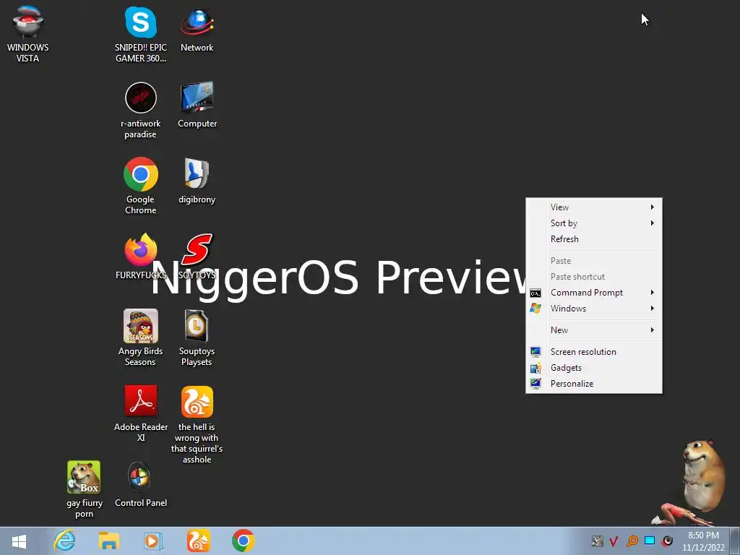The height and width of the screenshot is (555, 740).
Task: Click the orange magnifier tray icon
Action: click(632, 541)
